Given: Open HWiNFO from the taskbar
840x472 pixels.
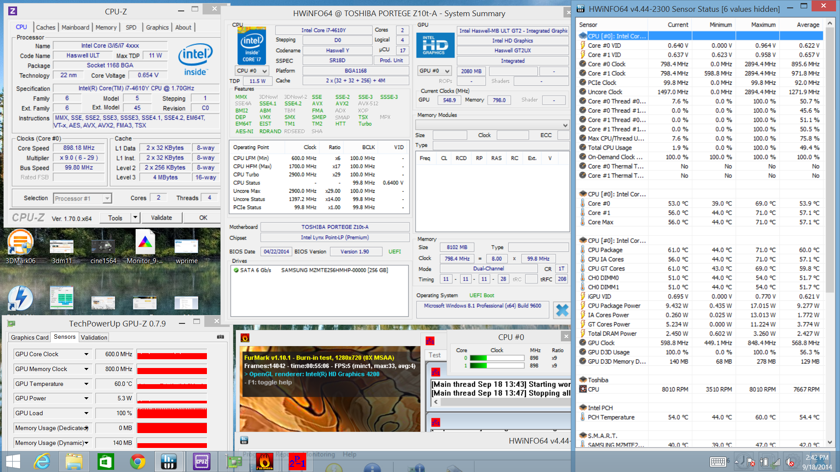Looking at the screenshot, I should point(168,462).
